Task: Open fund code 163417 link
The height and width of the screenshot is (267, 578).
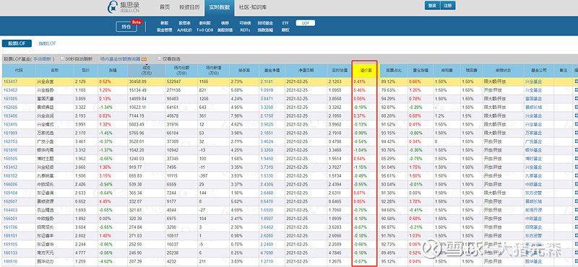Action: (10, 82)
